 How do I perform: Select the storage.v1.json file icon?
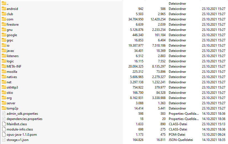[4, 140]
